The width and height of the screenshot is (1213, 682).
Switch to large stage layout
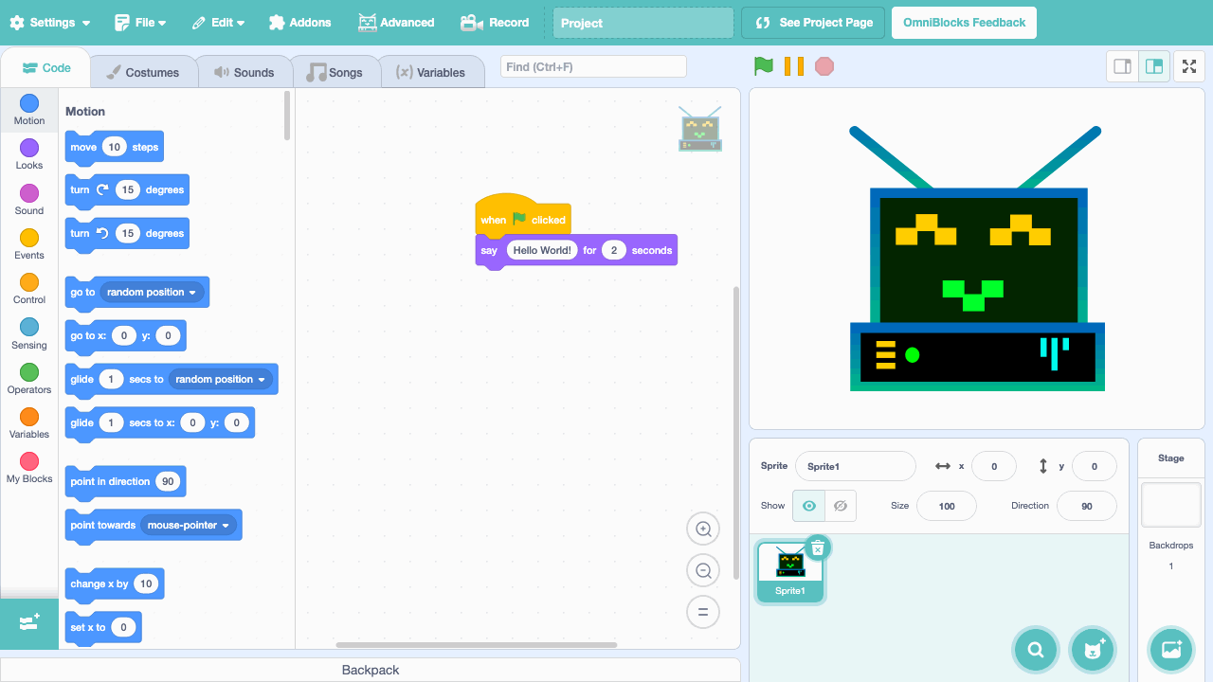point(1154,66)
